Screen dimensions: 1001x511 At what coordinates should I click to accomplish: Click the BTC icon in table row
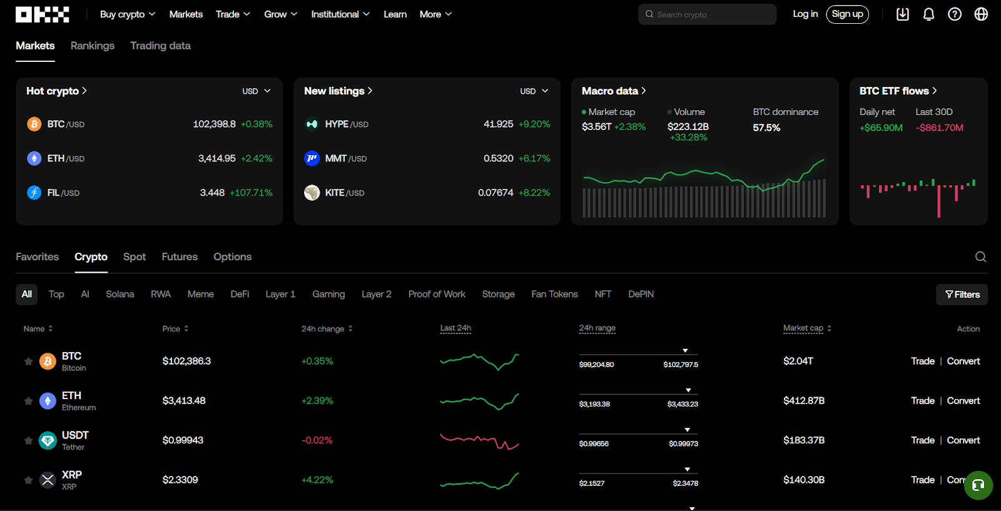pos(48,361)
